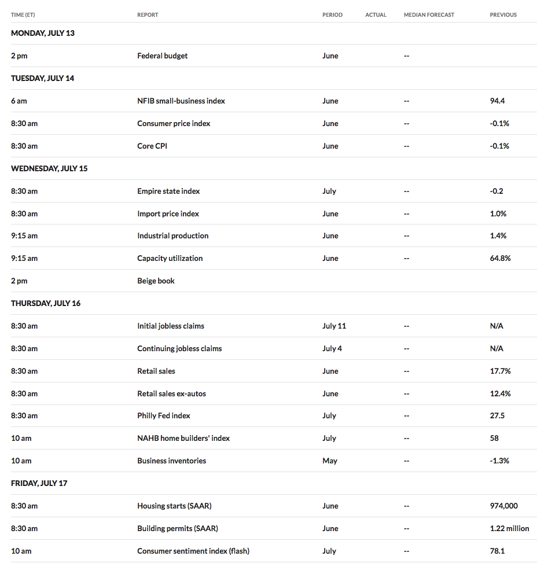
Task: Open the Business inventories report
Action: pyautogui.click(x=171, y=461)
